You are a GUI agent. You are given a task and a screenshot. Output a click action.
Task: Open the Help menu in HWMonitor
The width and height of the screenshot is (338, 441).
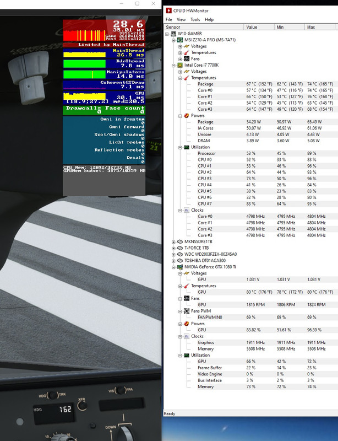209,19
